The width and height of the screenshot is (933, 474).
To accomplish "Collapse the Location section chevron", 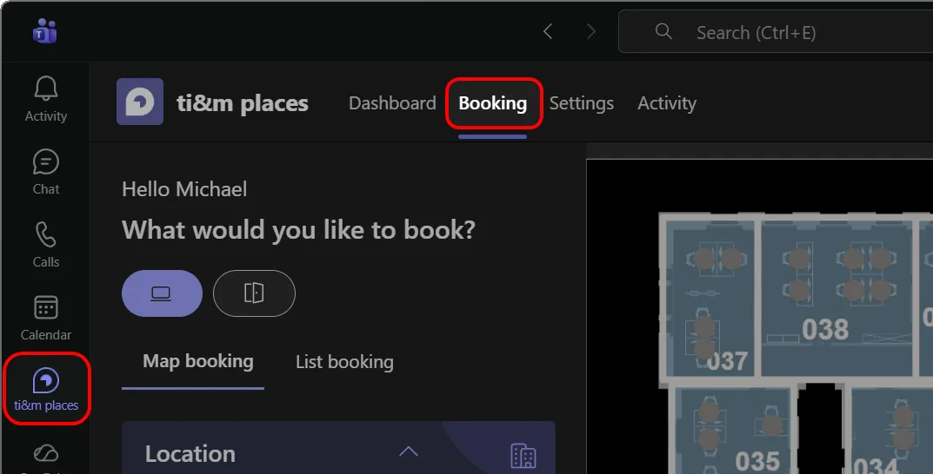I will coord(408,452).
